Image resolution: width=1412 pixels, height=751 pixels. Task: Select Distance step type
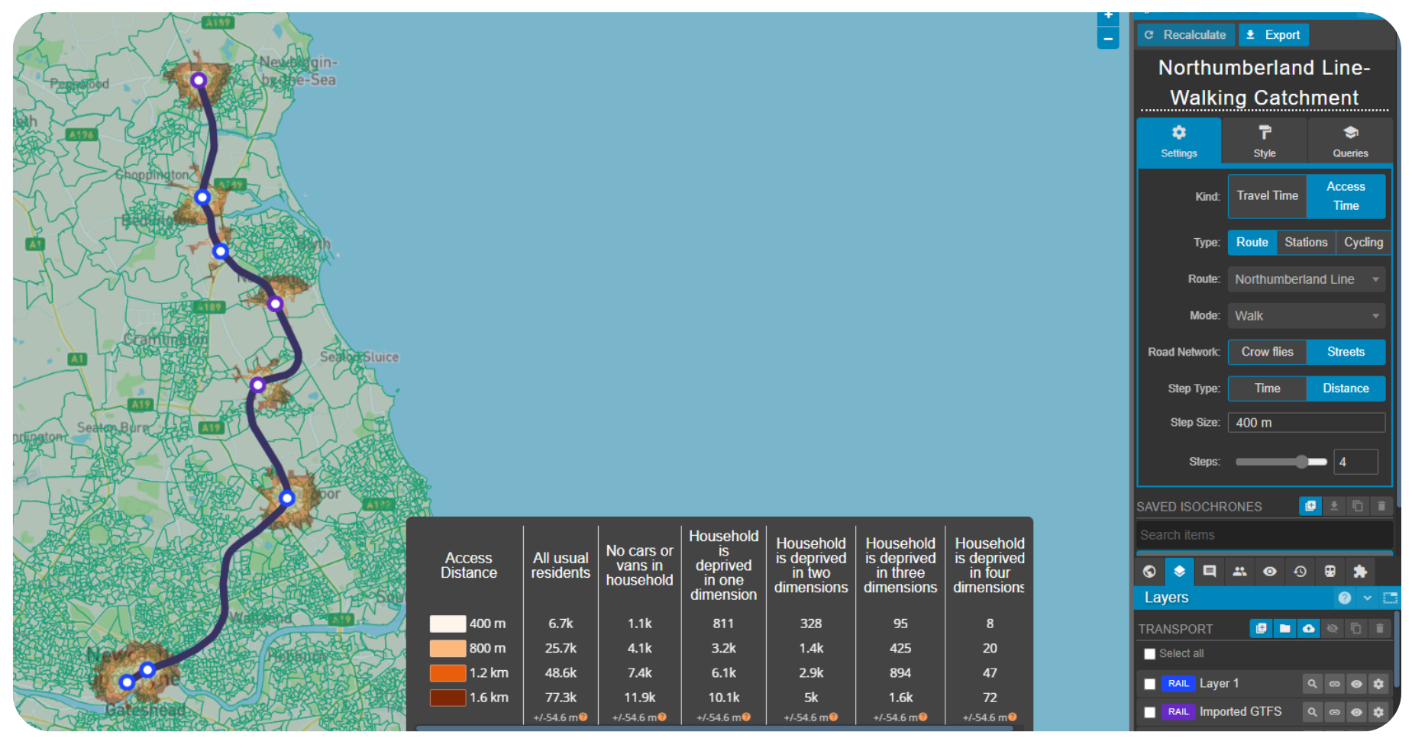(1346, 388)
